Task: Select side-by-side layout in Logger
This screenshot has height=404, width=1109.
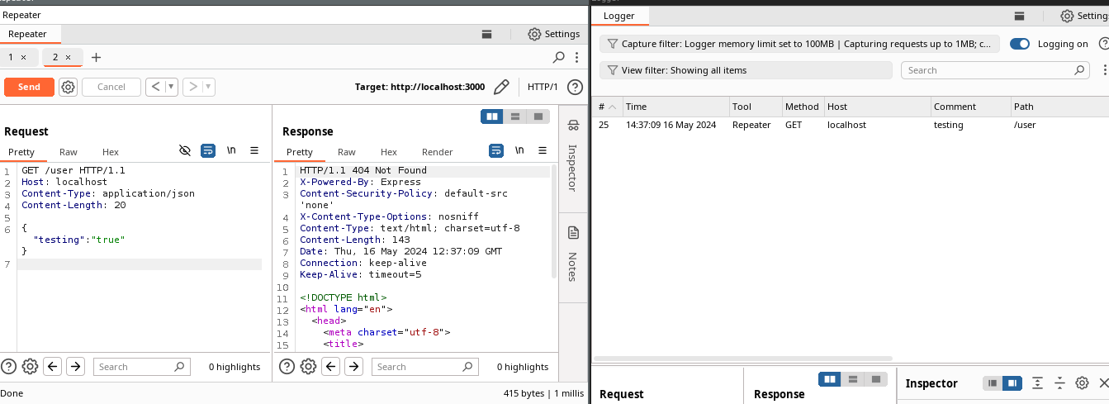Action: tap(830, 379)
